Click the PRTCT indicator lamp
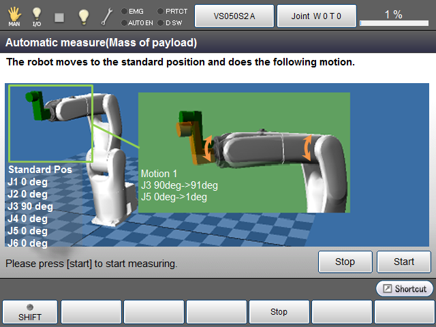Viewport: 436px width, 327px height. tap(160, 11)
